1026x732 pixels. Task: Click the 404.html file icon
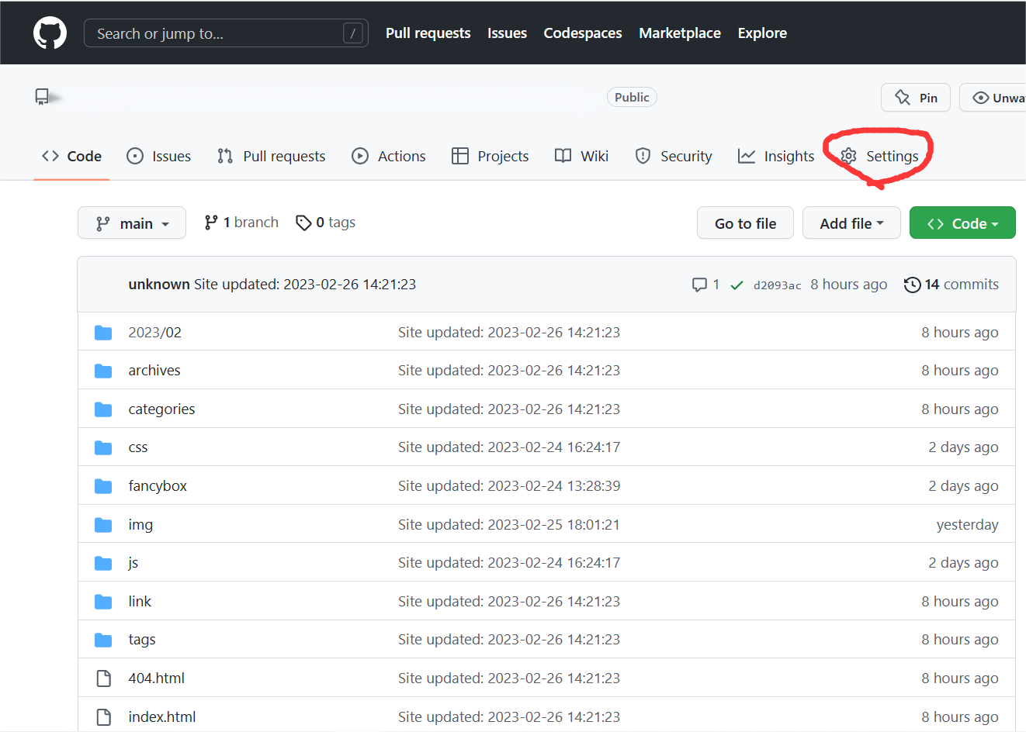[103, 678]
